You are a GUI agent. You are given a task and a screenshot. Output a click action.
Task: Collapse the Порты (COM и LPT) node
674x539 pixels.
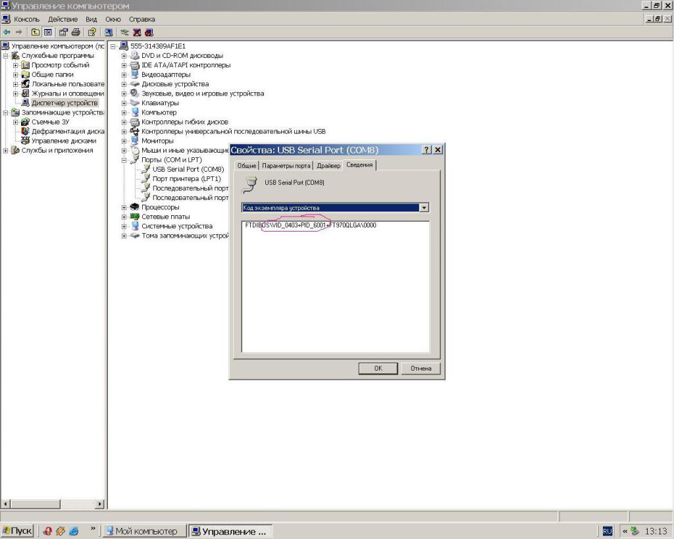[x=124, y=160]
